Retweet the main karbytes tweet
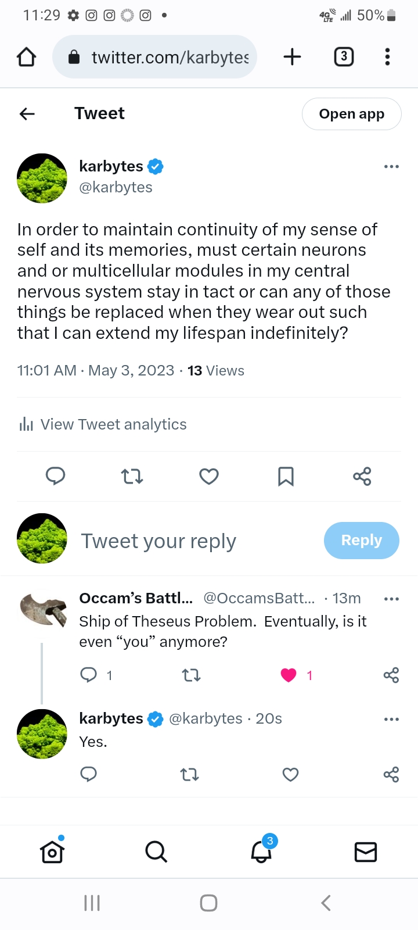 132,477
